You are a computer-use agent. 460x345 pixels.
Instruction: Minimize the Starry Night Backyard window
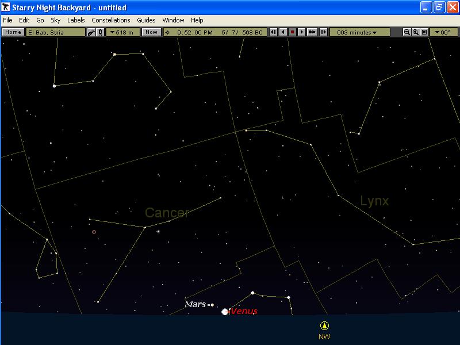[x=425, y=7]
